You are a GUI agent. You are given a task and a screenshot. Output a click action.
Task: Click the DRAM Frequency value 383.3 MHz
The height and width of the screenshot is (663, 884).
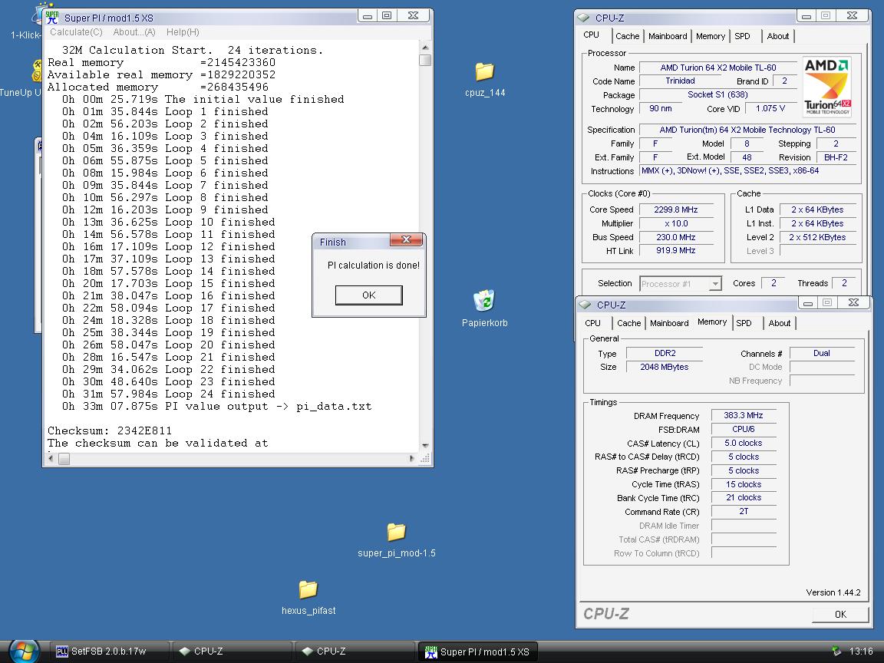(x=744, y=415)
